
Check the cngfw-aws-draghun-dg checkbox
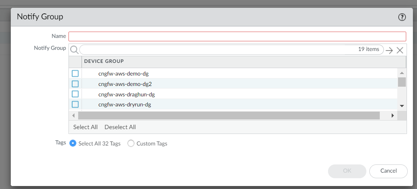pos(75,94)
